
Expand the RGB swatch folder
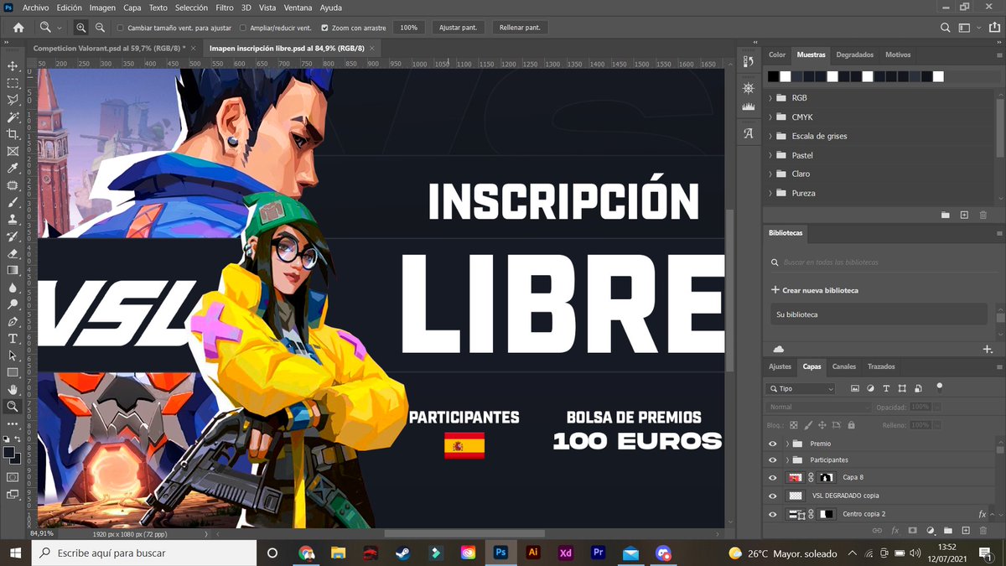tap(770, 98)
